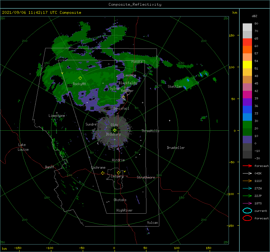Click the Limestone label
Screen dimensions: 270x252
[57, 116]
